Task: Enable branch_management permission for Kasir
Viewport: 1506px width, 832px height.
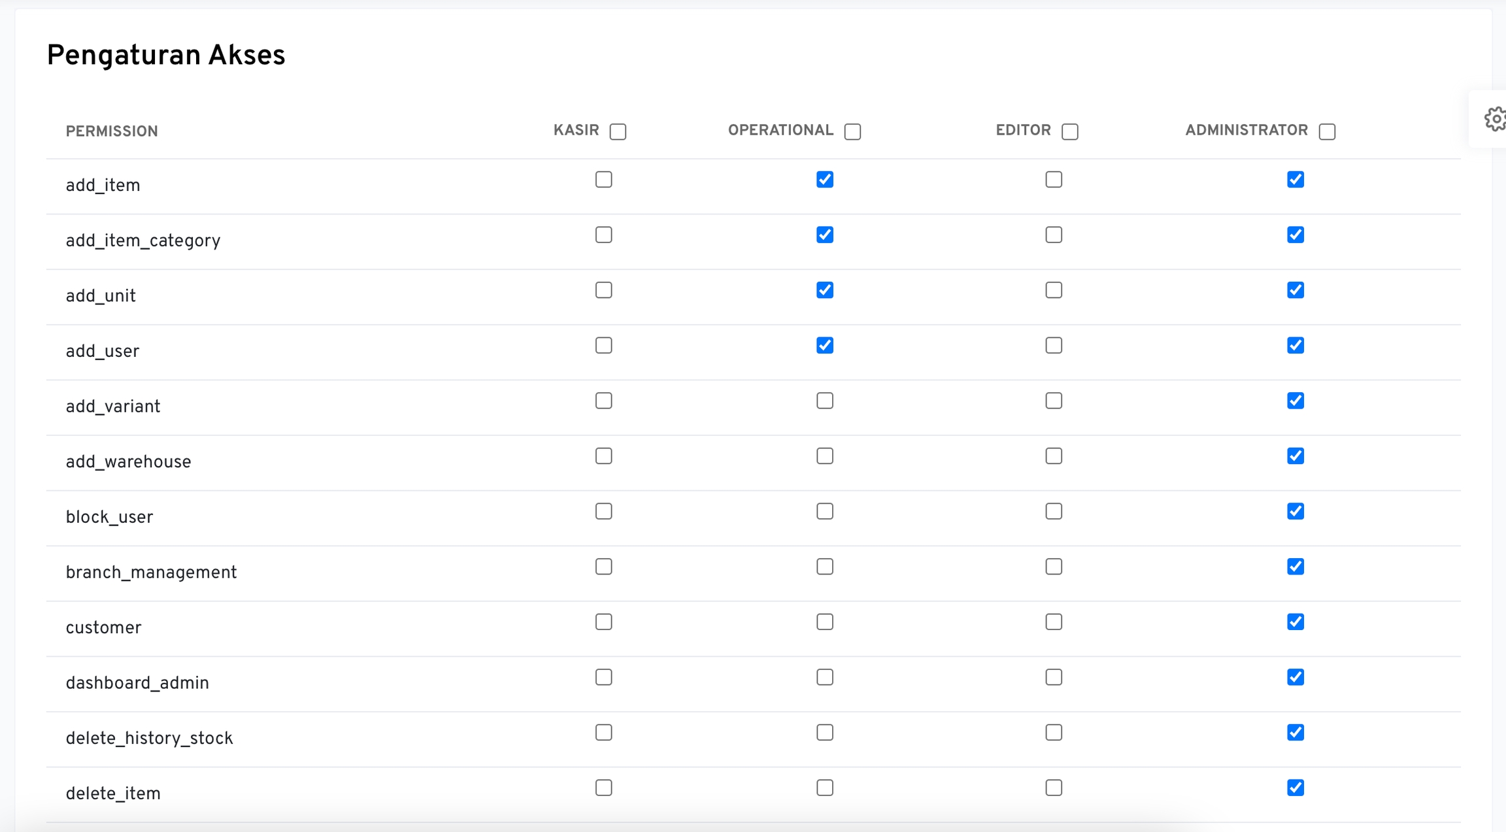Action: point(603,567)
